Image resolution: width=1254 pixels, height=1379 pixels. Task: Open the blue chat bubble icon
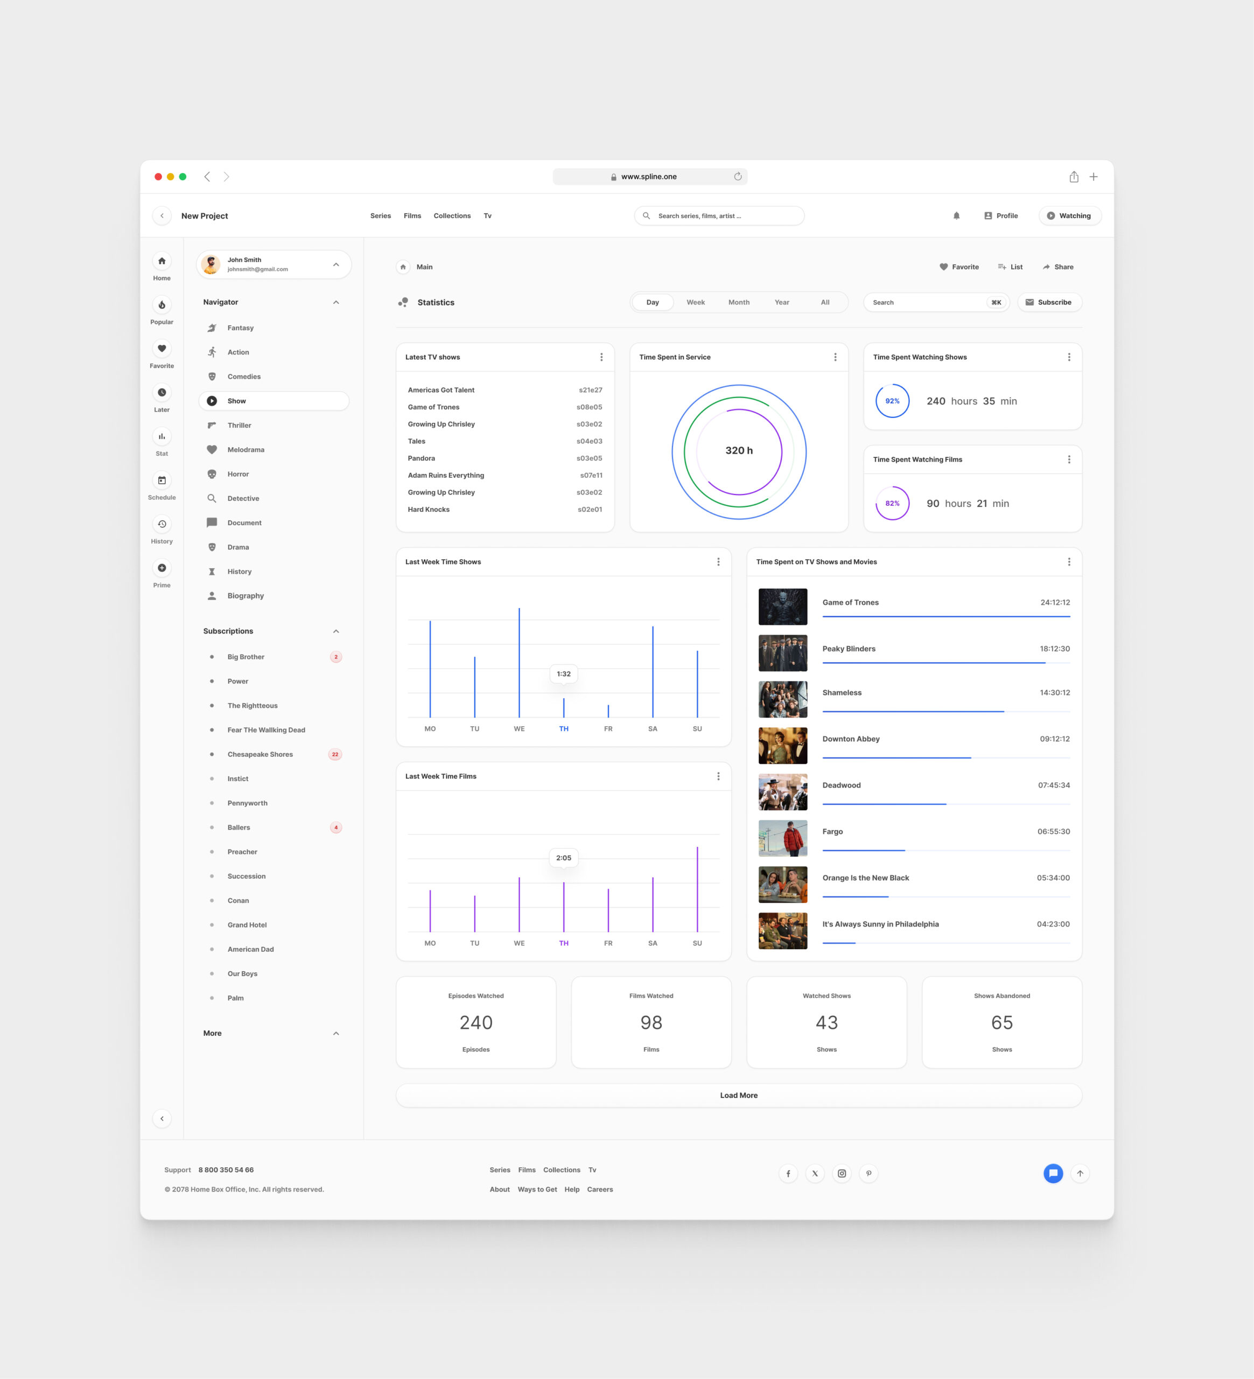1053,1173
